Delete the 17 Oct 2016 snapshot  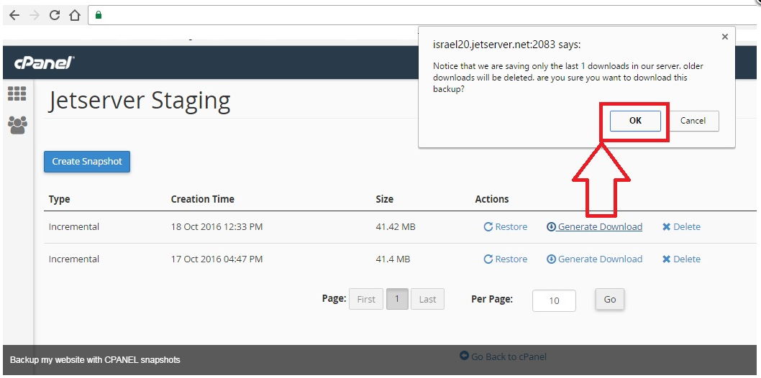(x=681, y=259)
